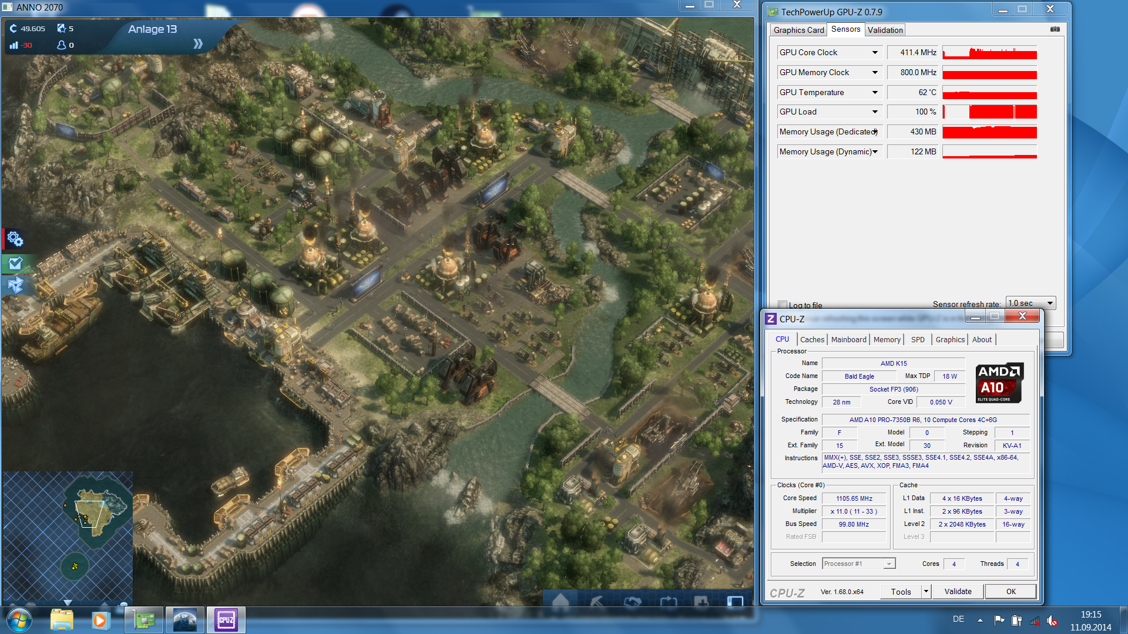This screenshot has height=634, width=1128.
Task: Switch to CPU-Z via its taskbar icon
Action: (226, 620)
